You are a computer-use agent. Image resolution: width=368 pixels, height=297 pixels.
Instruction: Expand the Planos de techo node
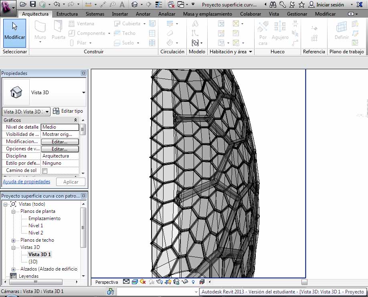click(13, 240)
